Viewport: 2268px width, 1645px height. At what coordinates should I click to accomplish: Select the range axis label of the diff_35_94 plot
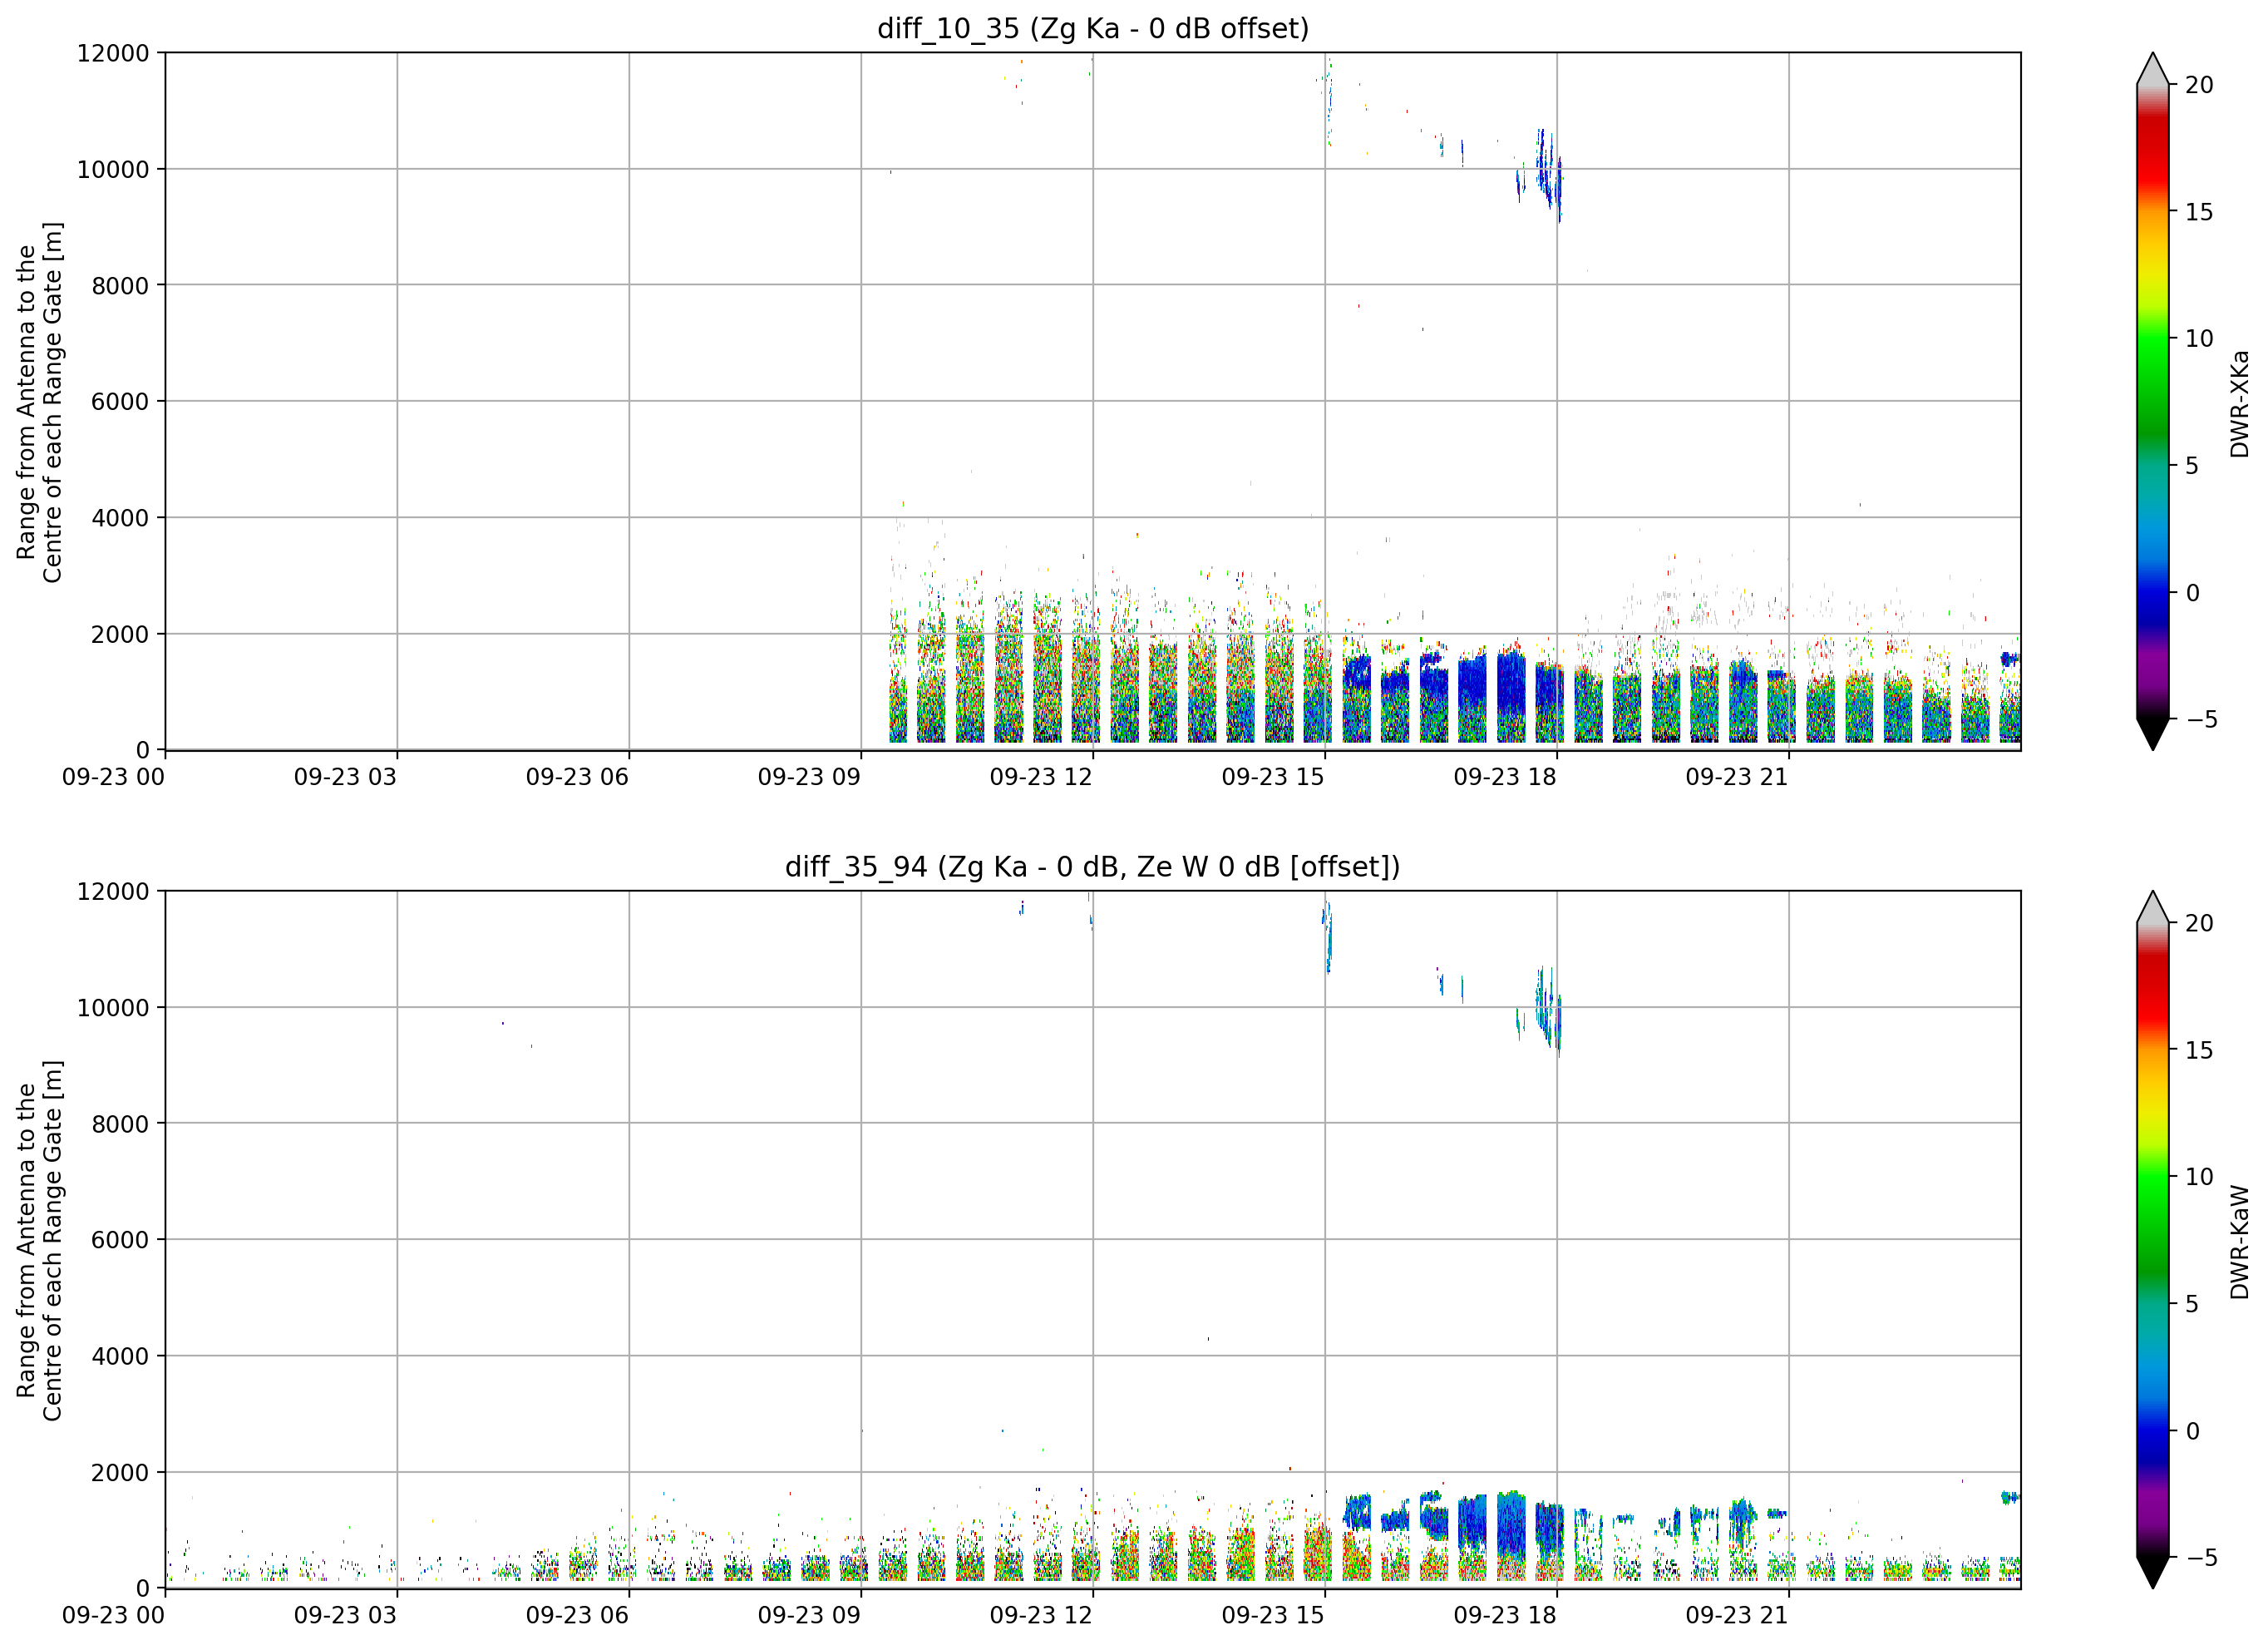(x=40, y=1240)
